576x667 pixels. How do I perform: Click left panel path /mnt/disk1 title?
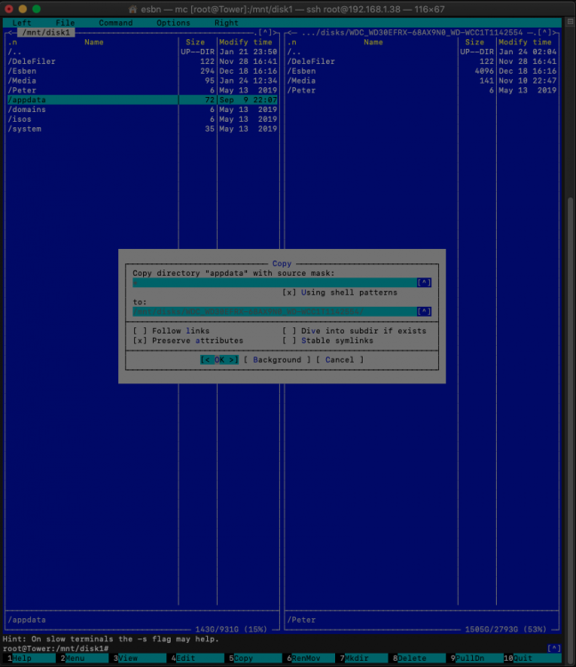(x=46, y=33)
